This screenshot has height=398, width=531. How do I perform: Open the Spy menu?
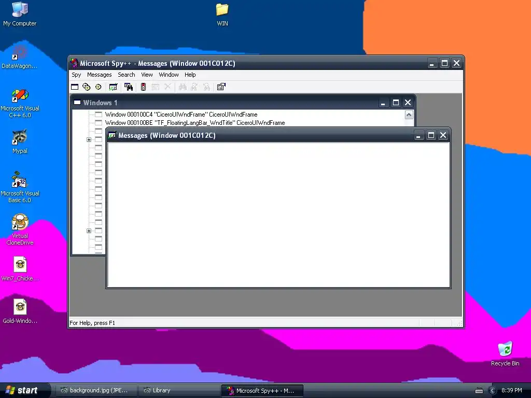[76, 75]
